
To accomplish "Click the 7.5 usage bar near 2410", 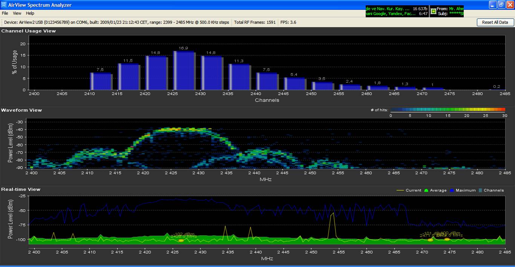I will click(100, 81).
